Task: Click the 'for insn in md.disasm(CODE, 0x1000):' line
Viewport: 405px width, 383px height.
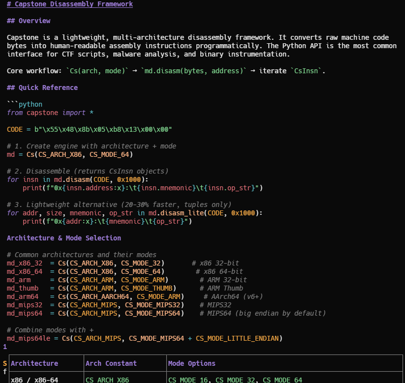Action: click(x=78, y=179)
